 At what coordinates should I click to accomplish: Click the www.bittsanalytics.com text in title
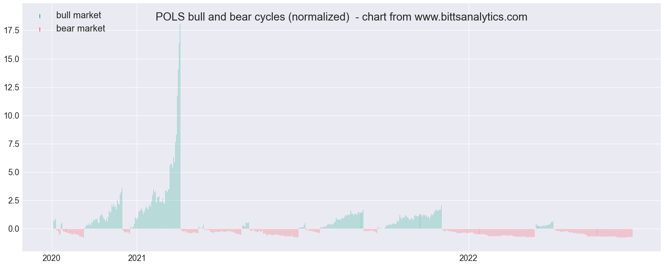(471, 17)
